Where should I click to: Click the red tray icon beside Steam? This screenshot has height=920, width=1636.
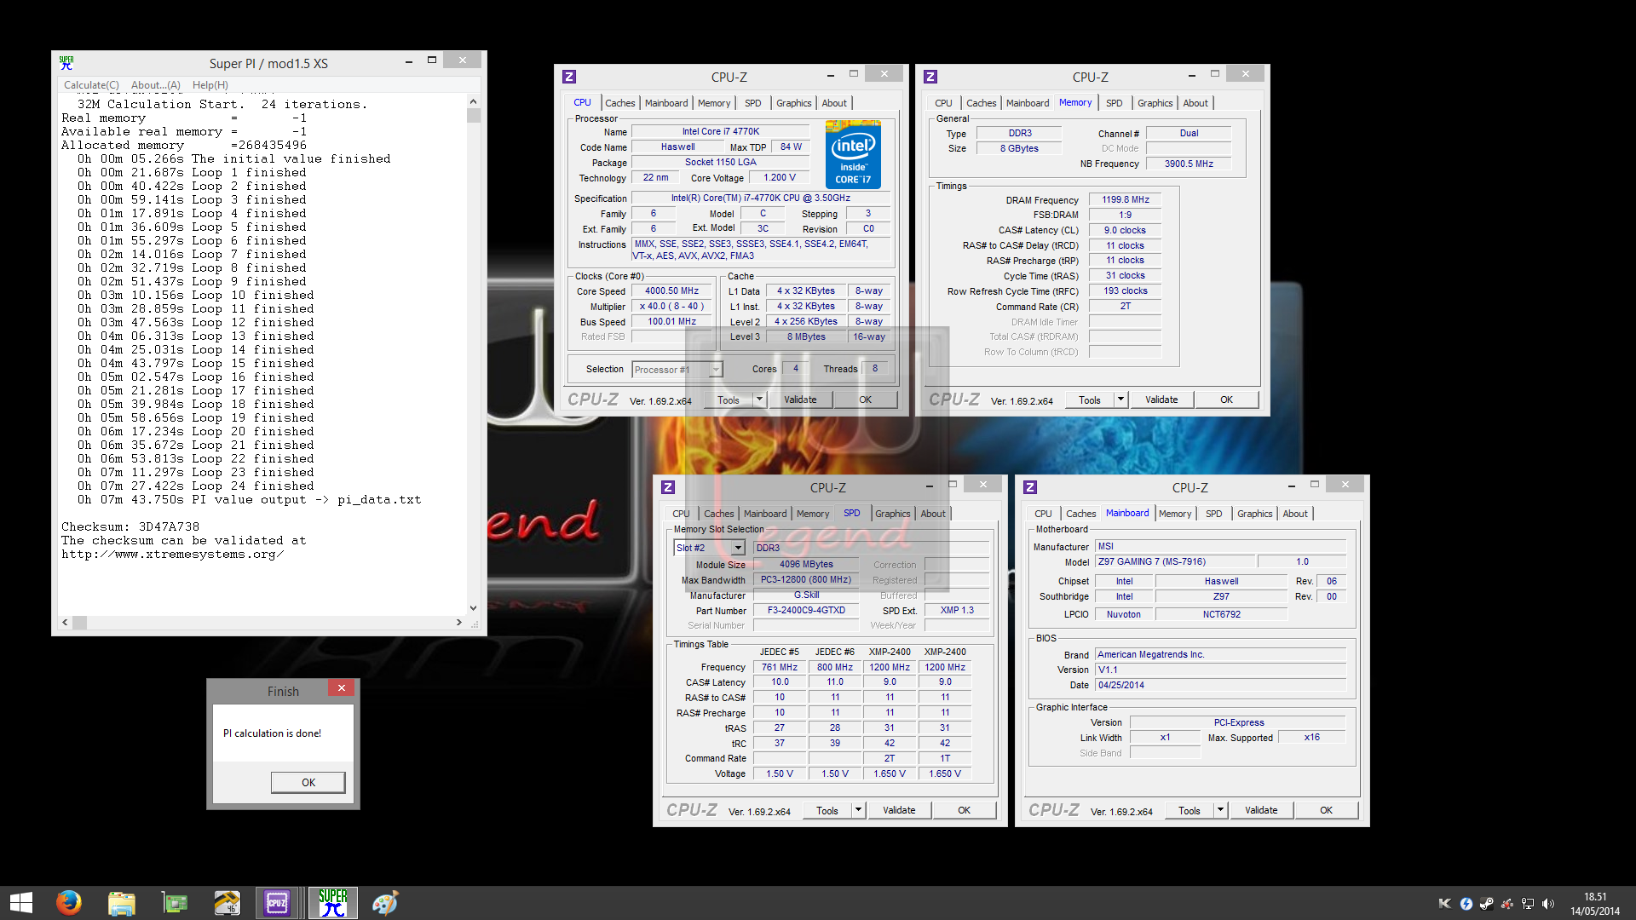tap(1507, 904)
